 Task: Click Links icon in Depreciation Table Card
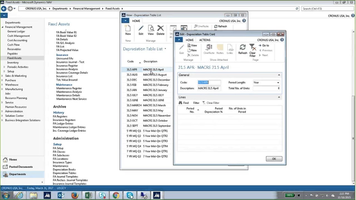[230, 49]
